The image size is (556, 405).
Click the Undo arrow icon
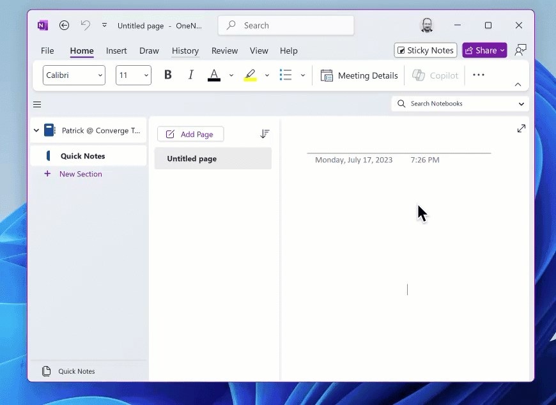85,26
